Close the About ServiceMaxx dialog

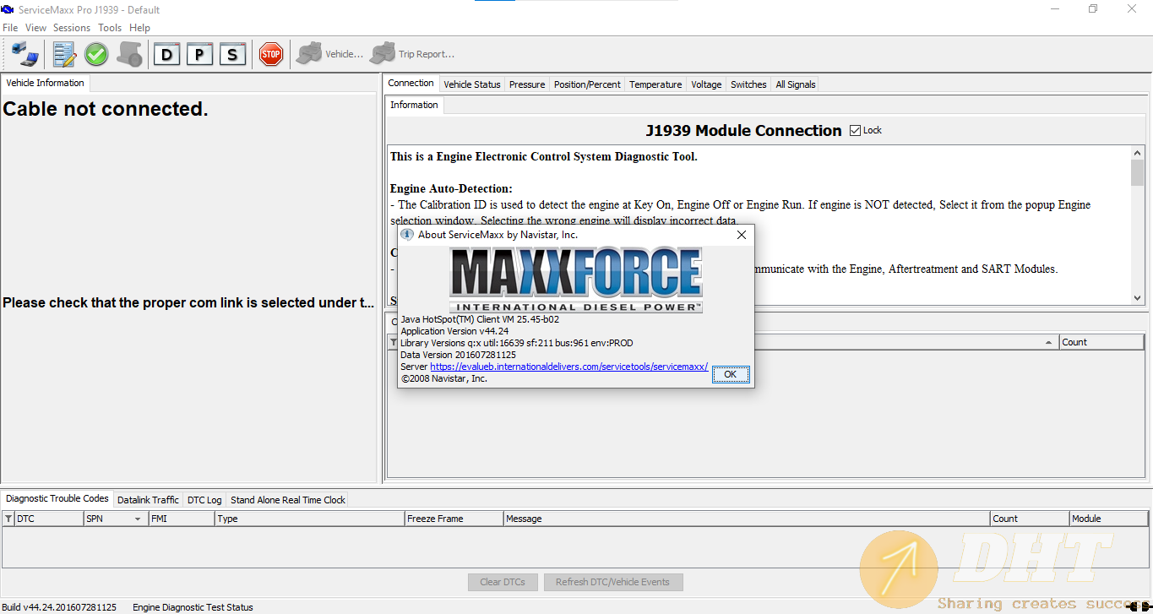coord(742,235)
